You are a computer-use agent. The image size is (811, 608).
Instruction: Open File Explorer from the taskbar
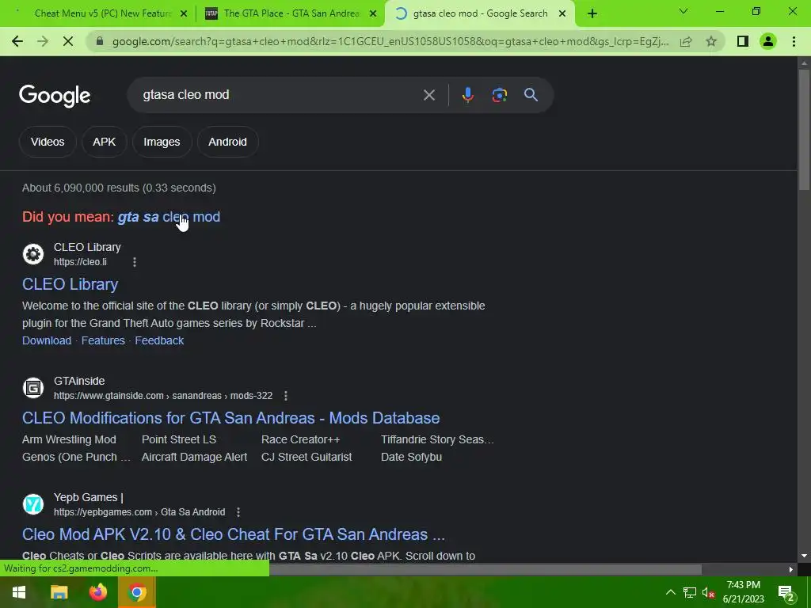pos(59,592)
